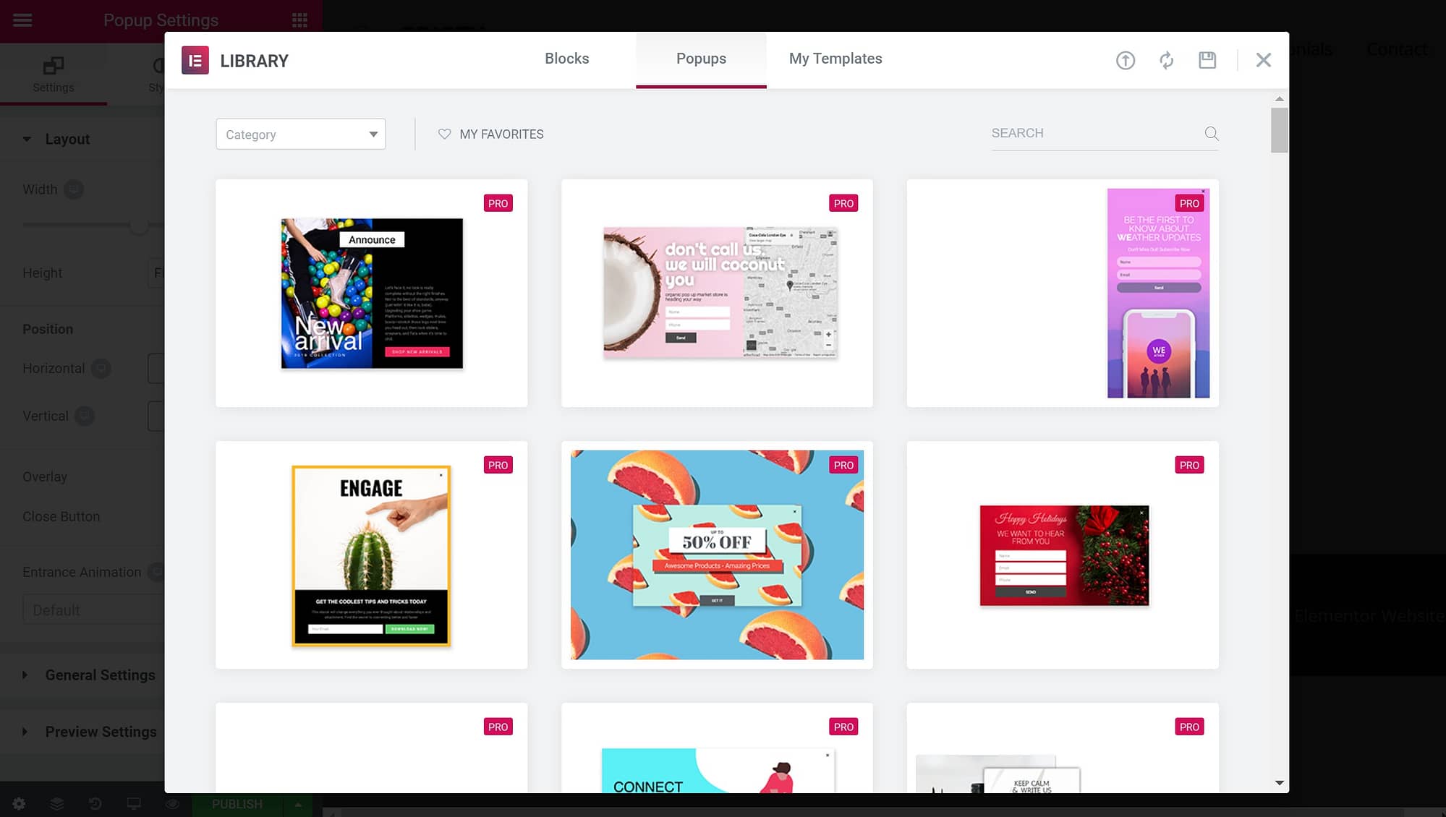This screenshot has width=1446, height=817.
Task: Click the hamburger menu icon
Action: pos(22,20)
